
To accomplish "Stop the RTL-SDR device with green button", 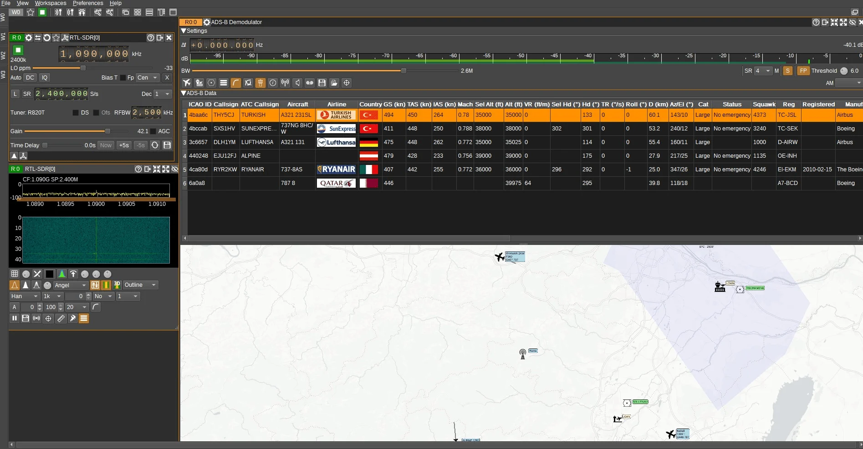I will [x=18, y=50].
